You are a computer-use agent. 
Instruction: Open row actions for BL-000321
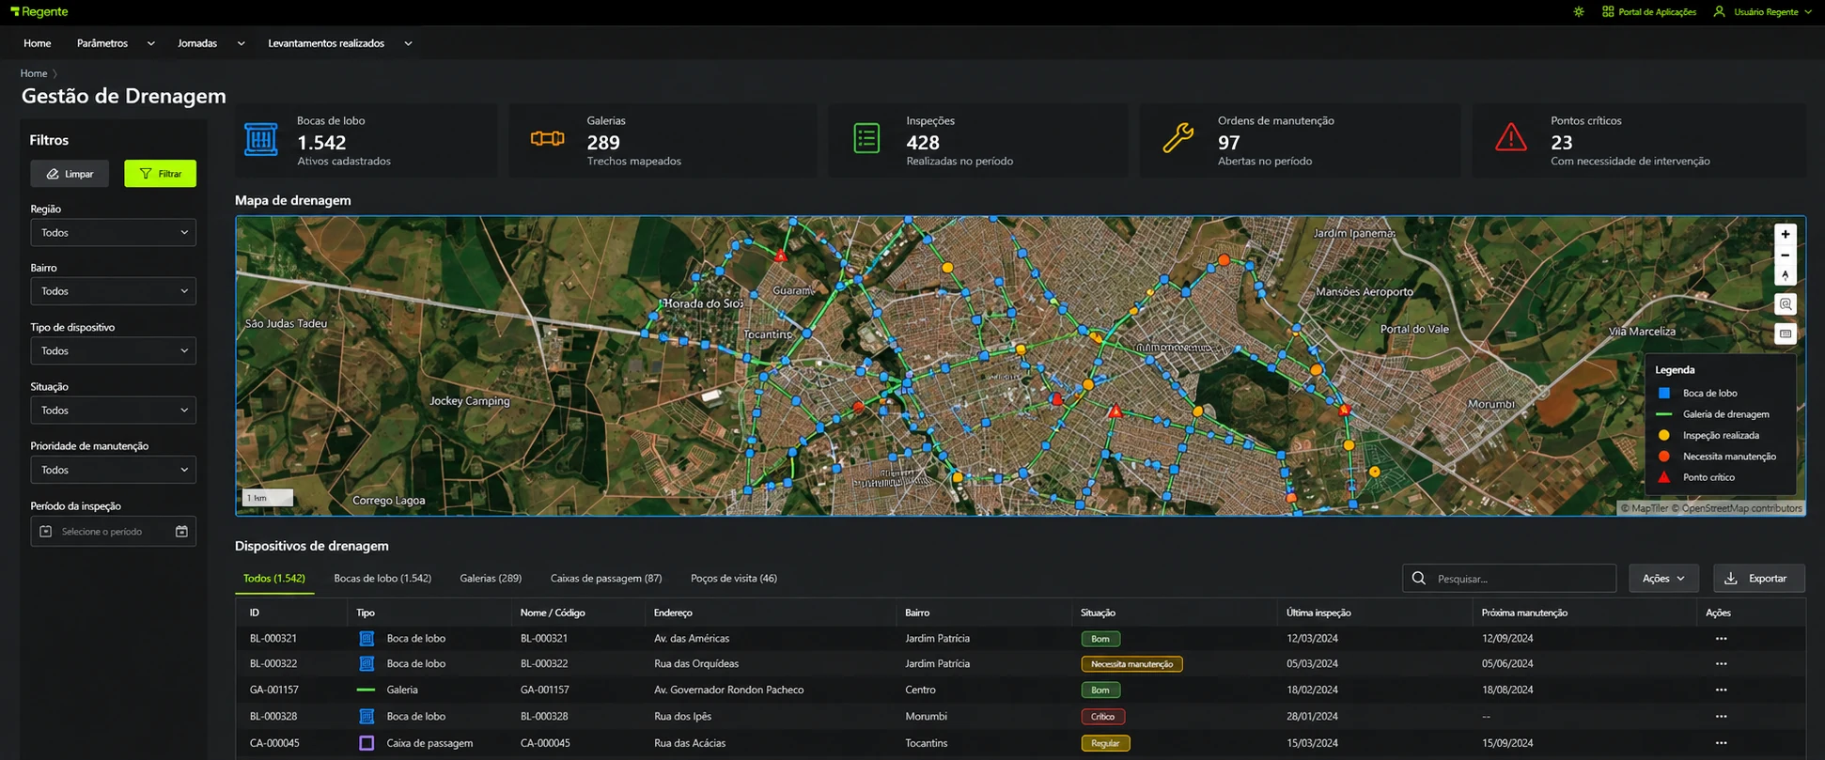(x=1721, y=639)
